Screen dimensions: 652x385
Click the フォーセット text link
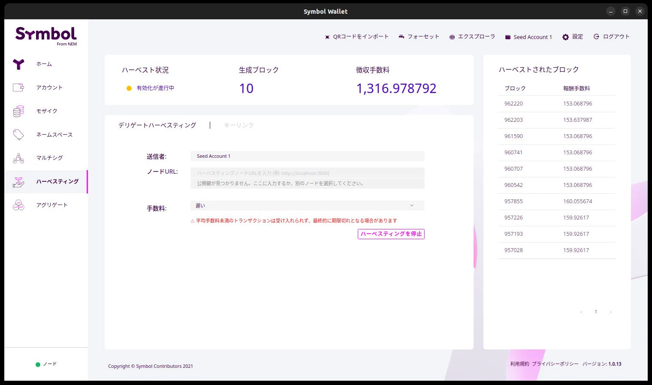[x=423, y=37]
